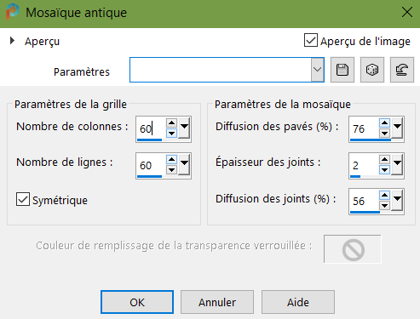Increase Diffusion des joints value

pyautogui.click(x=384, y=195)
